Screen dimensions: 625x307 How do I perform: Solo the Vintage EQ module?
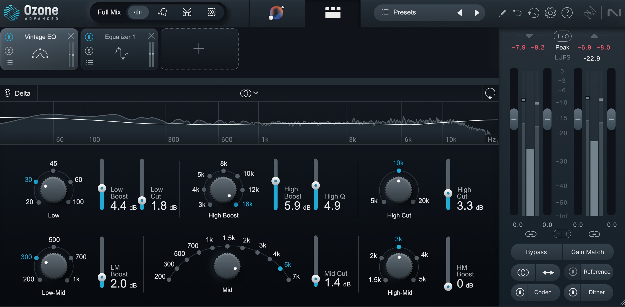coord(9,51)
